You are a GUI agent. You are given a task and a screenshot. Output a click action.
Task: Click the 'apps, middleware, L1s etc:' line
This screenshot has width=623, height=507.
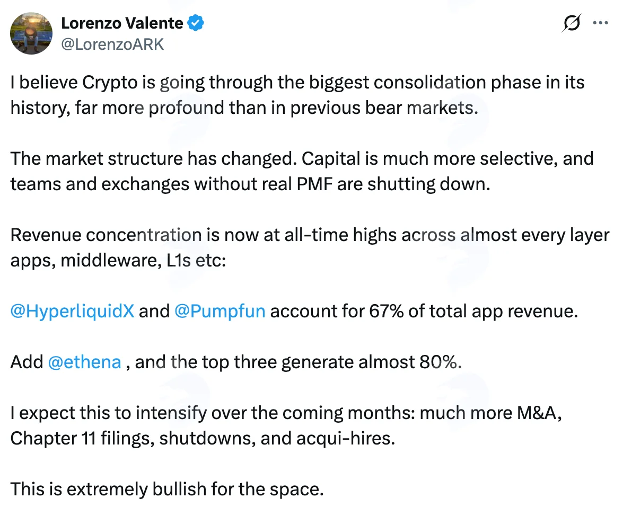118,260
